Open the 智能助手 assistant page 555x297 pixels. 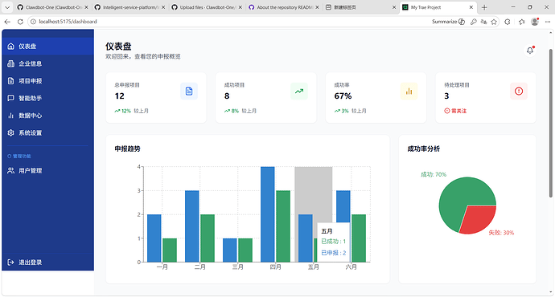(47, 98)
